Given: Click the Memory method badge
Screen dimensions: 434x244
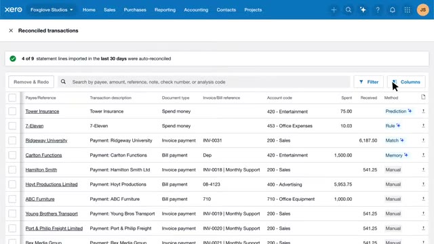Looking at the screenshot, I should coord(397,155).
